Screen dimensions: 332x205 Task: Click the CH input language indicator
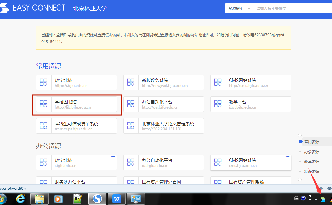point(289,198)
